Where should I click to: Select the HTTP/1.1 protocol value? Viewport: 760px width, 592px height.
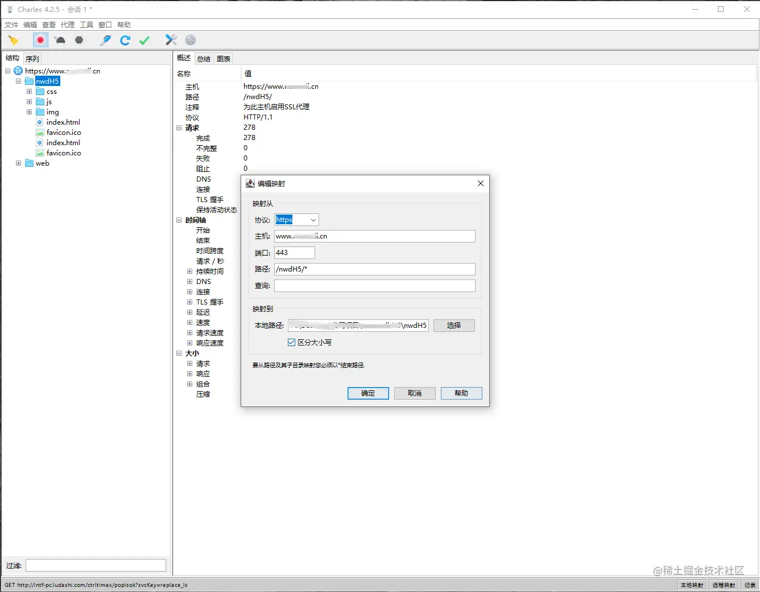[x=258, y=117]
